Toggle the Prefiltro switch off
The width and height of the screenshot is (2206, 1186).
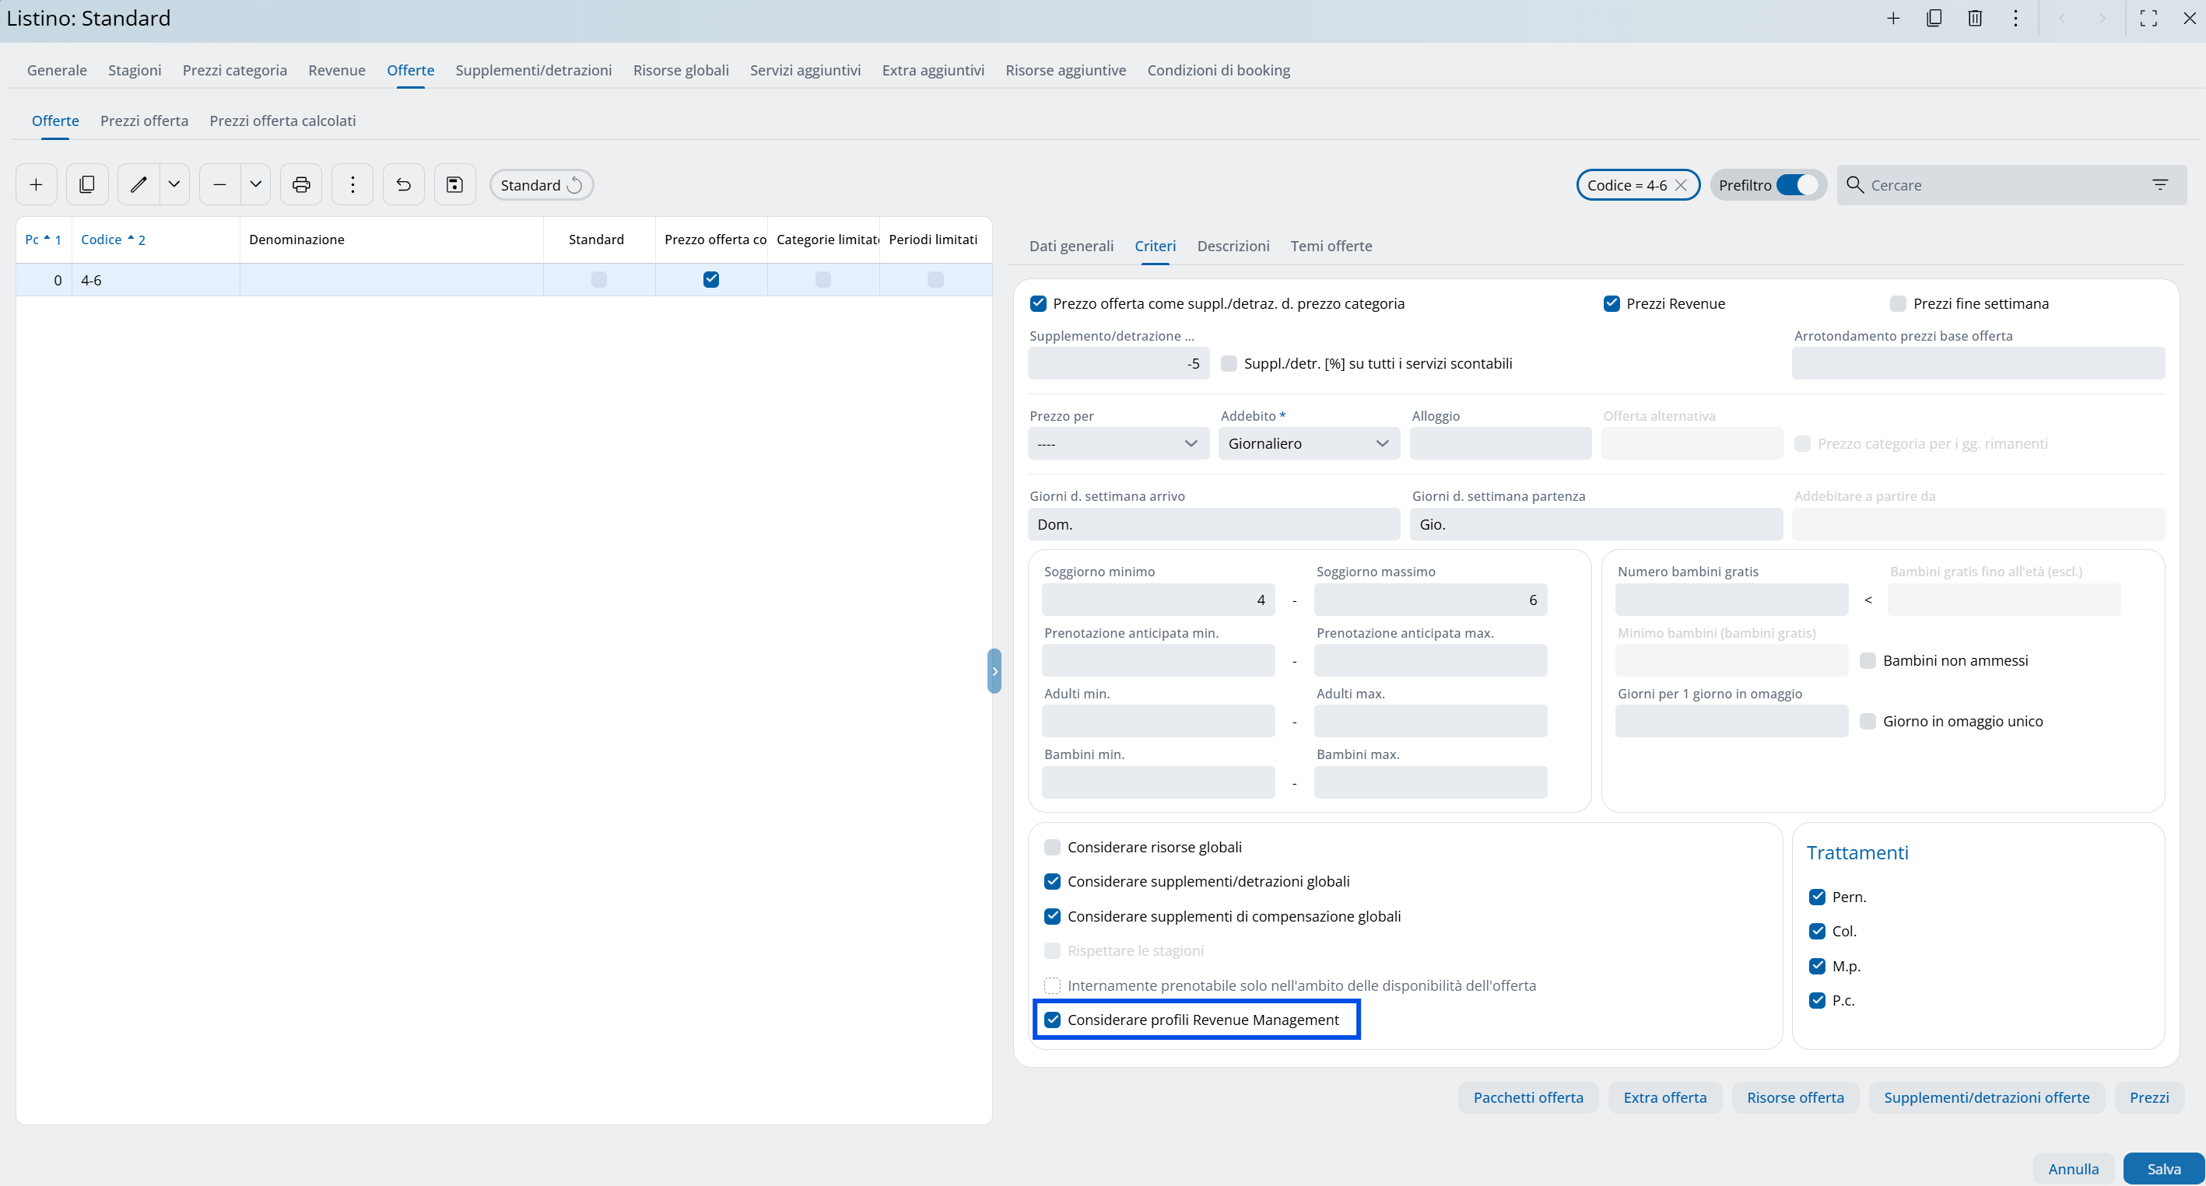(x=1797, y=185)
